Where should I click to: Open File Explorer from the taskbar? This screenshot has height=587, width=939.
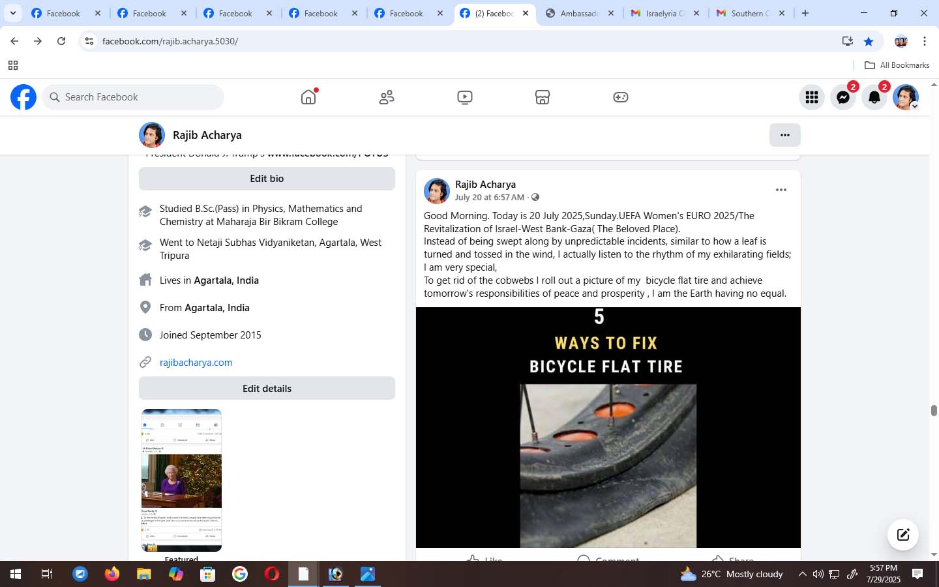144,574
